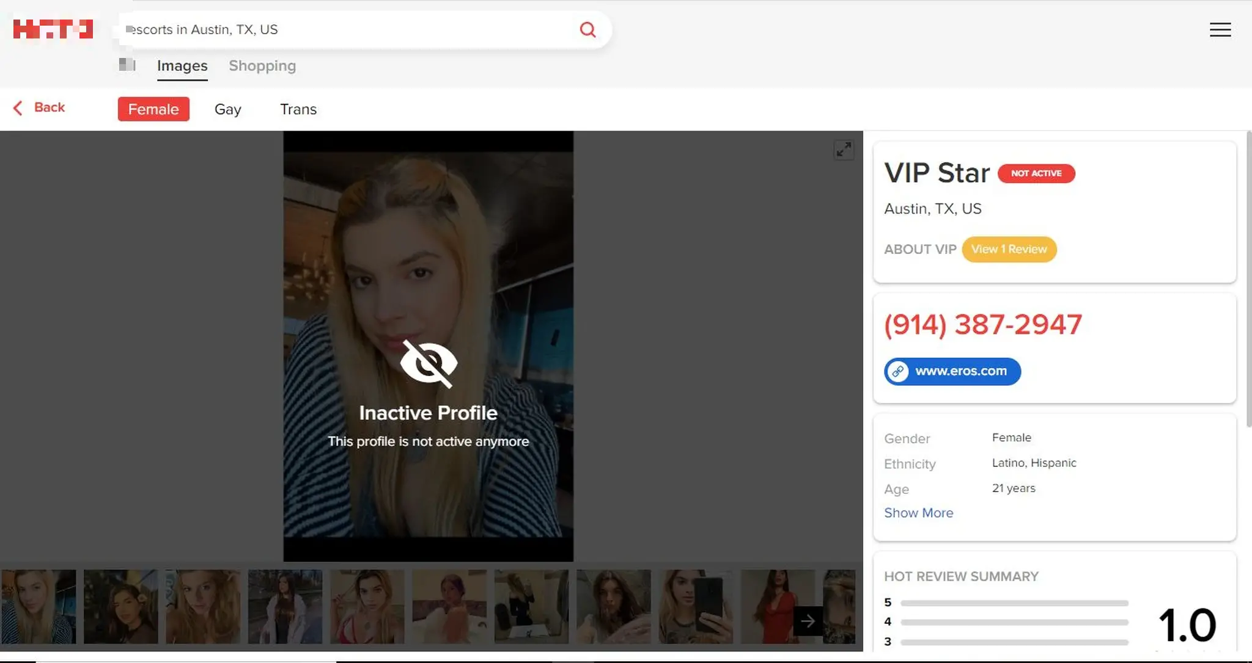Expand details with Show More
This screenshot has height=663, width=1252.
[918, 513]
